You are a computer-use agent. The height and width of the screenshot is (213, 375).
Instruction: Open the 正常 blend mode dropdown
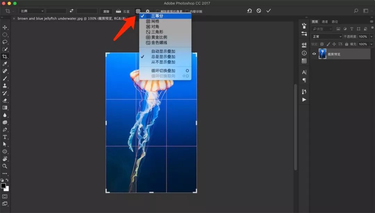(x=326, y=36)
